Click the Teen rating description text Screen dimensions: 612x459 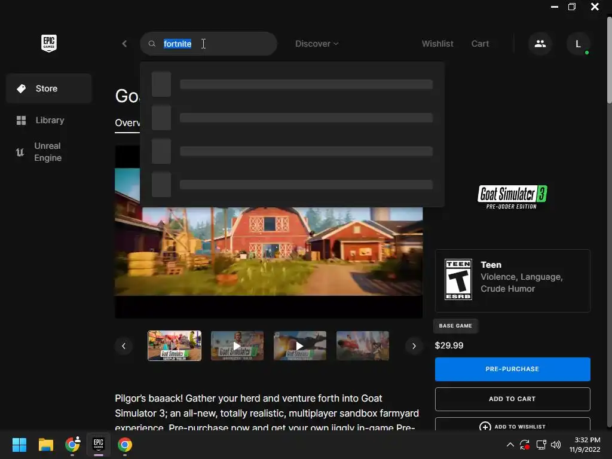[x=521, y=283]
